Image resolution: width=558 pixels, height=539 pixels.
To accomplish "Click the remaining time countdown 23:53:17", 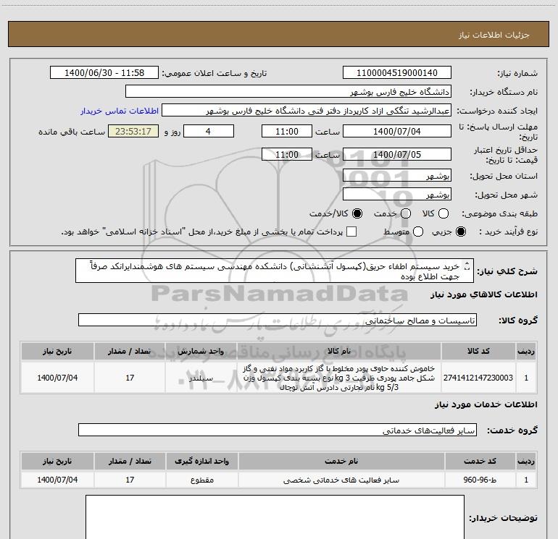I will 133,131.
